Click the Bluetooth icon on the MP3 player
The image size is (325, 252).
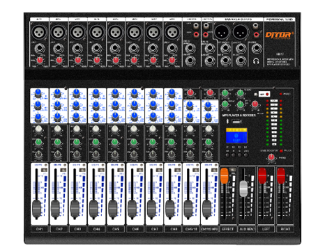(228, 121)
